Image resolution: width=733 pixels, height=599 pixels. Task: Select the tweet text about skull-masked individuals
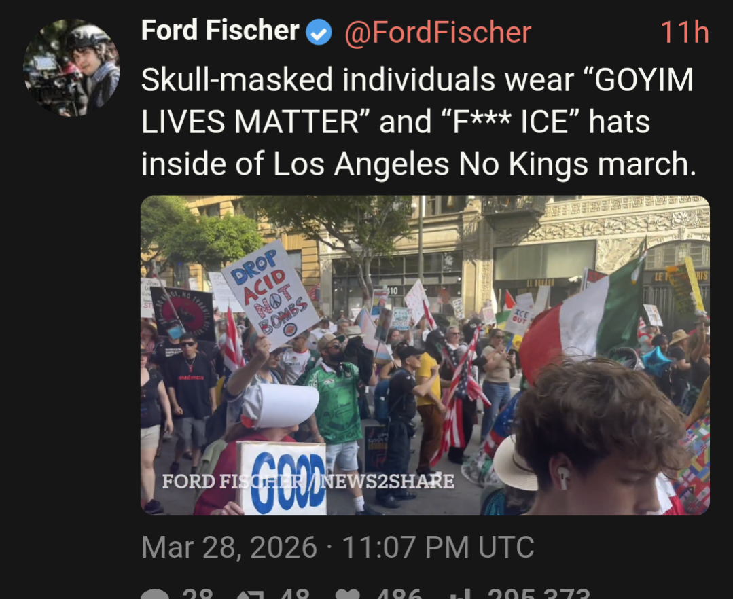tap(418, 122)
